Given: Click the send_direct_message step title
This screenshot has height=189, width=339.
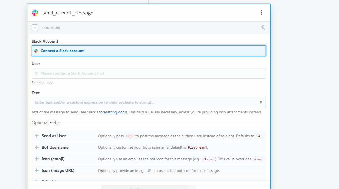Looking at the screenshot, I should tap(68, 13).
